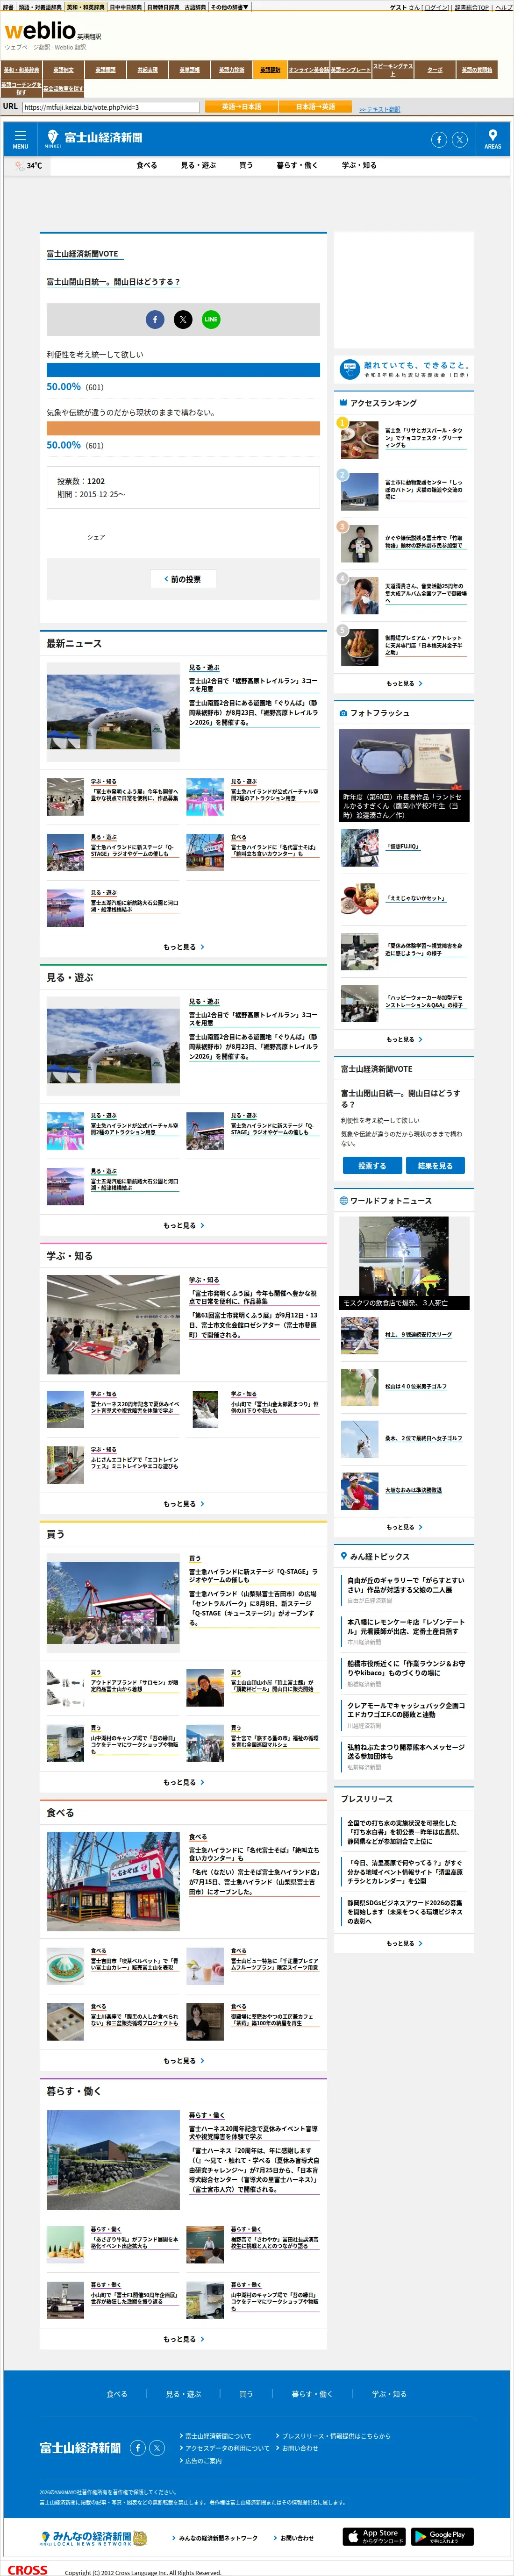The image size is (514, 2576).
Task: Open the footer Facebook icon
Action: 137,2448
